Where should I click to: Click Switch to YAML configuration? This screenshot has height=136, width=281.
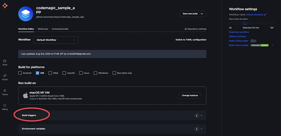[x=191, y=40]
